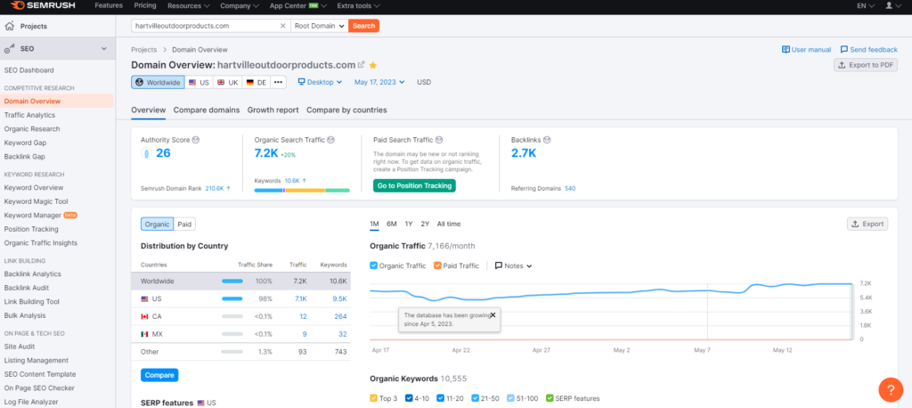Open the external link icon beside domain
The width and height of the screenshot is (912, 408).
(x=362, y=65)
